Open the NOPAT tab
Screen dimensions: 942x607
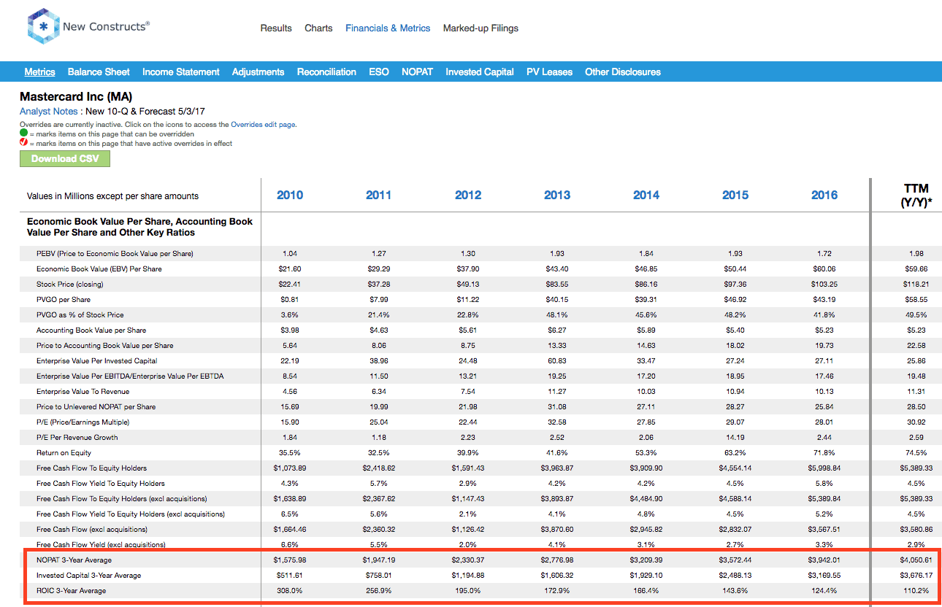tap(417, 71)
